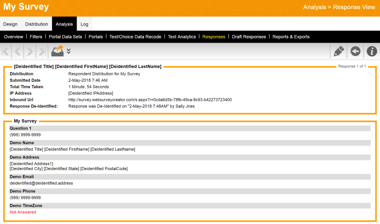Click the pencil edit response icon
The width and height of the screenshot is (380, 224).
pos(338,51)
